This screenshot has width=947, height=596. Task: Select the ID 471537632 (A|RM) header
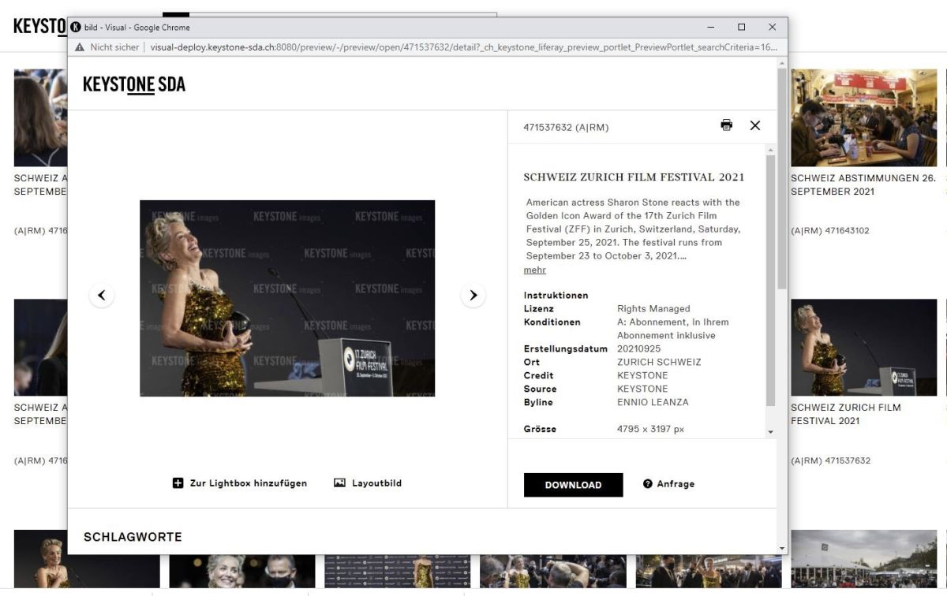point(566,127)
